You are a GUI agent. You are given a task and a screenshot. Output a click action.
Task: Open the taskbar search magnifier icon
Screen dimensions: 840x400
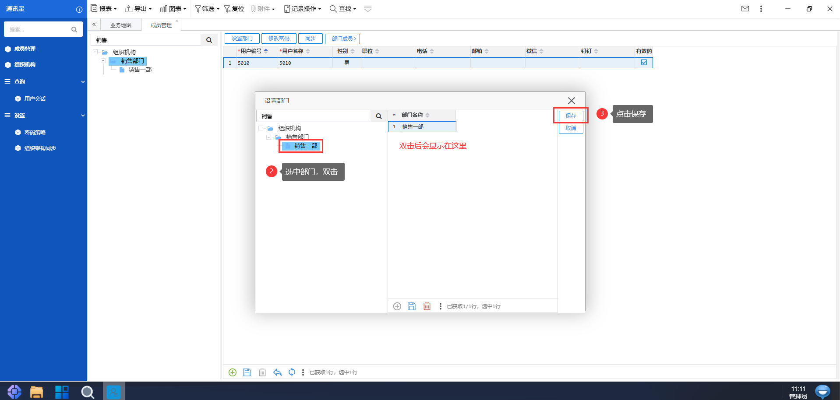[x=88, y=392]
